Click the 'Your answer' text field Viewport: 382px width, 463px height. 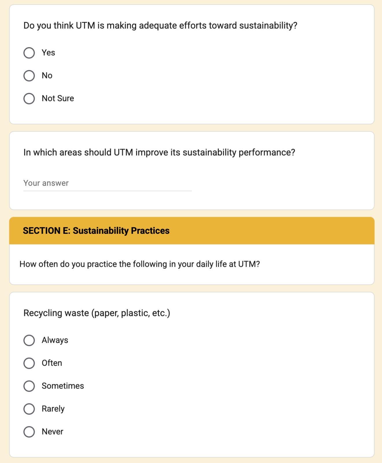[107, 183]
